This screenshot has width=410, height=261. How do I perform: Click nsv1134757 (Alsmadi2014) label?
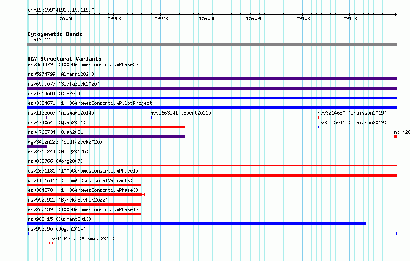[82, 238]
